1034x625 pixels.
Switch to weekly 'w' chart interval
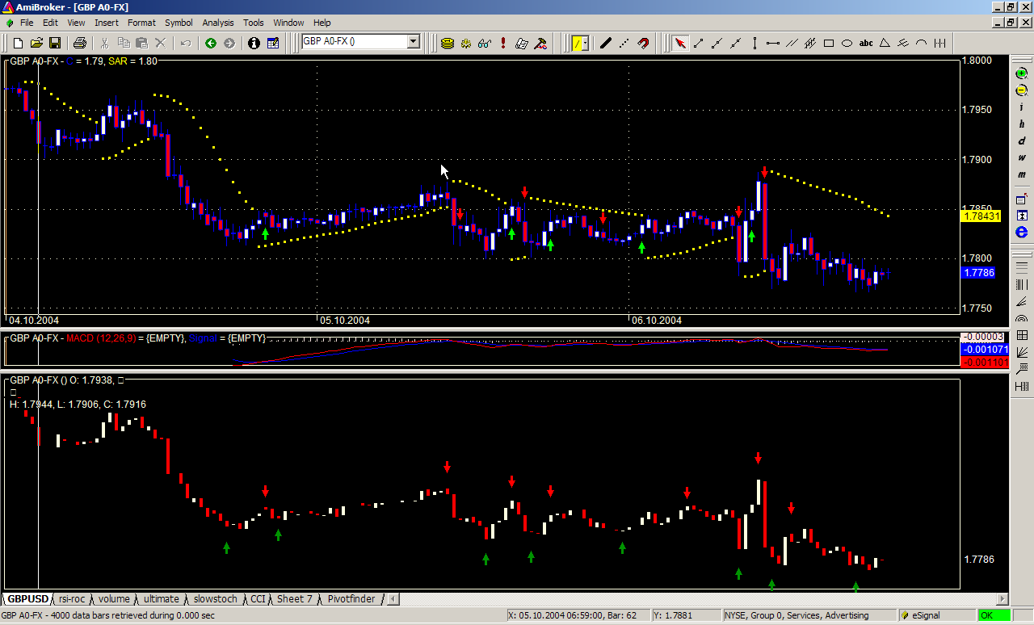[1022, 158]
